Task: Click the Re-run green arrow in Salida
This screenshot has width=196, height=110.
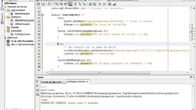Action: (x=37, y=82)
